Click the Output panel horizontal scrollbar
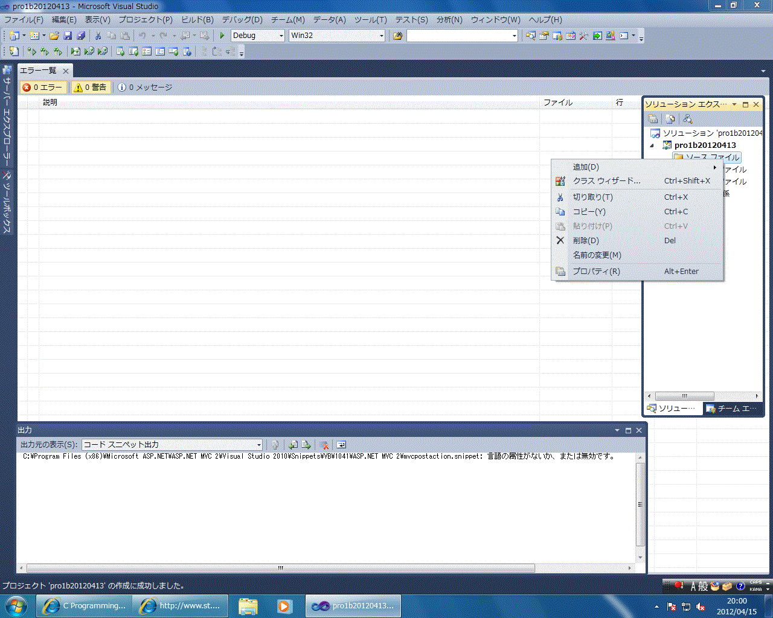 click(x=280, y=568)
